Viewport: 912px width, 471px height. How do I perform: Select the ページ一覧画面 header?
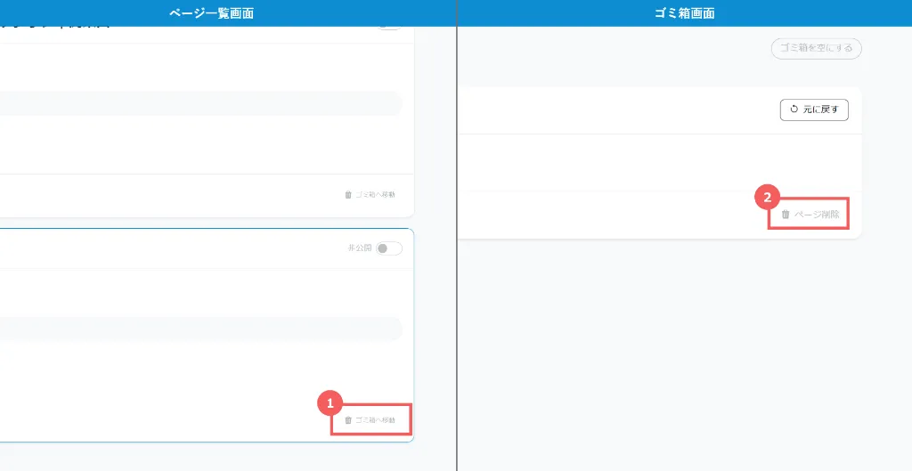218,12
